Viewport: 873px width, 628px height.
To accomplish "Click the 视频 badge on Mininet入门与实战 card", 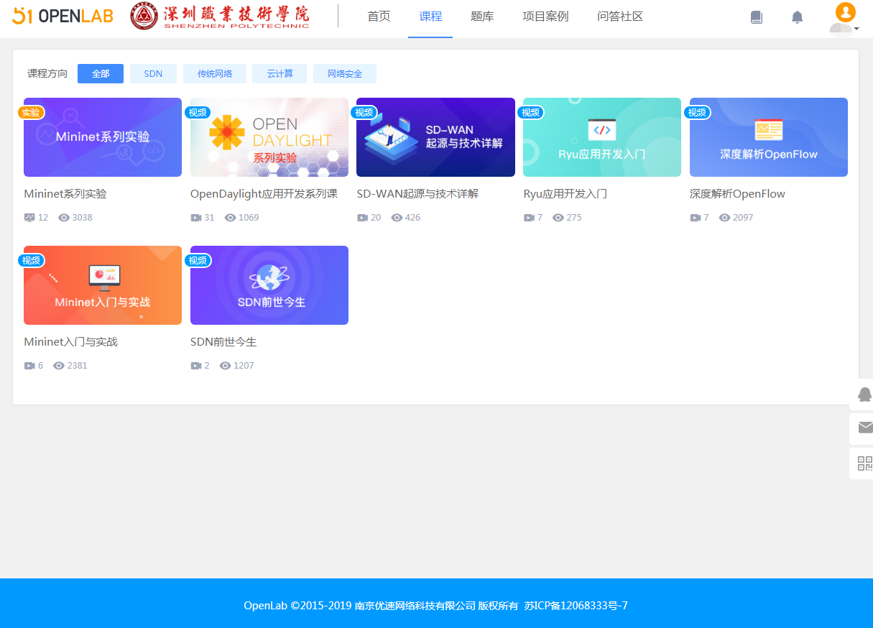I will click(31, 260).
